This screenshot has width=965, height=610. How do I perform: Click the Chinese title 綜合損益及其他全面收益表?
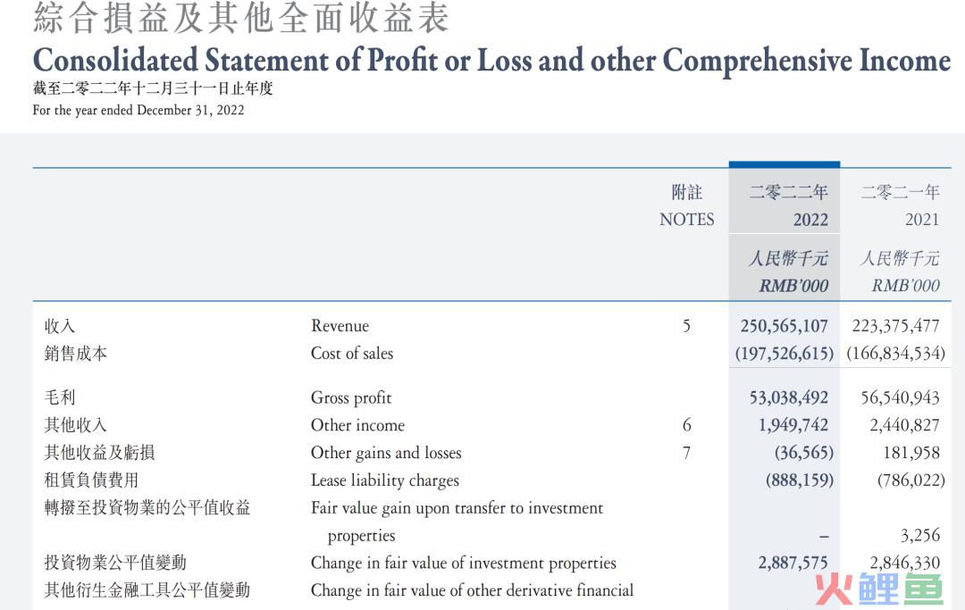point(241,19)
